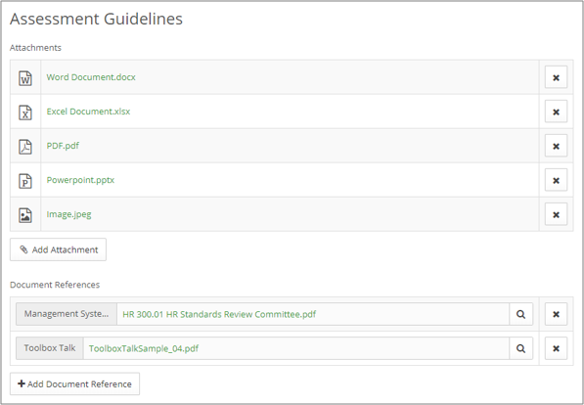Click the Excel file icon
This screenshot has height=405, width=584.
pos(25,112)
